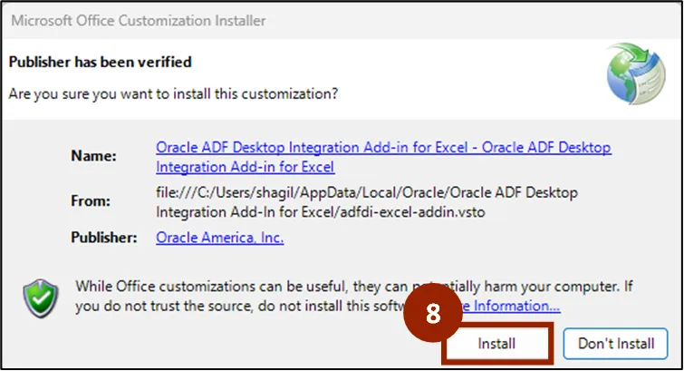The image size is (684, 371).
Task: Click second line of the add-in name link
Action: (245, 167)
